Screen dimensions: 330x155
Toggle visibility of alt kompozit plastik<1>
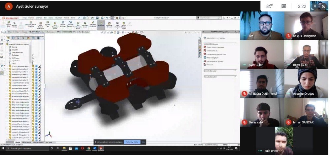coord(33,91)
